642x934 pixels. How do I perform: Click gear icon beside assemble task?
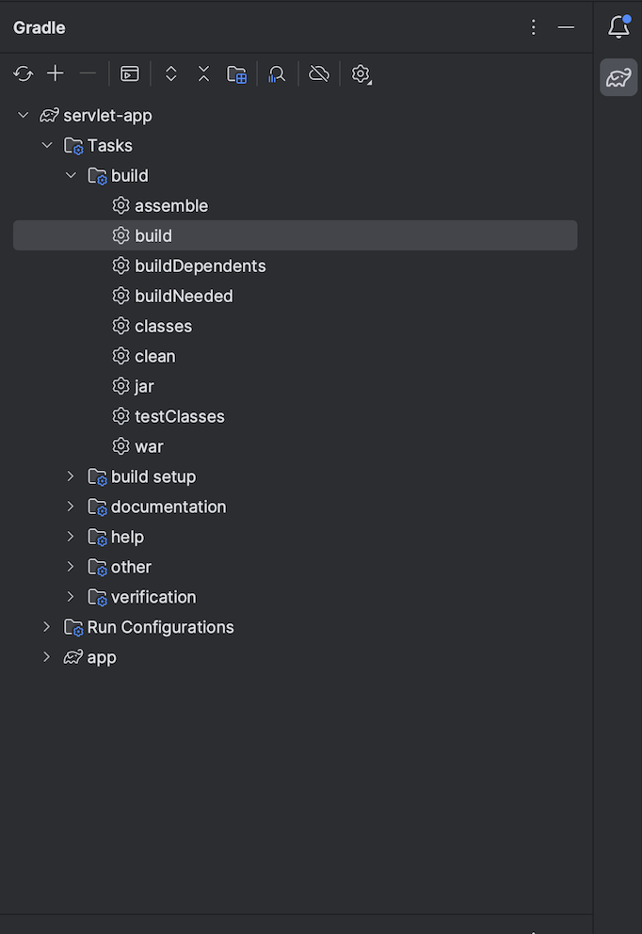coord(120,205)
